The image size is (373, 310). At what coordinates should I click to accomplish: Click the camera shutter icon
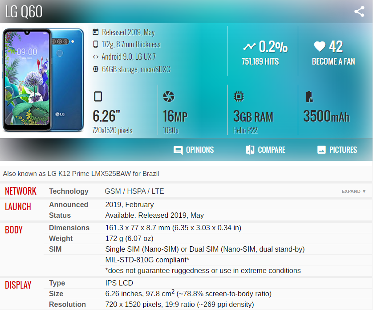169,97
